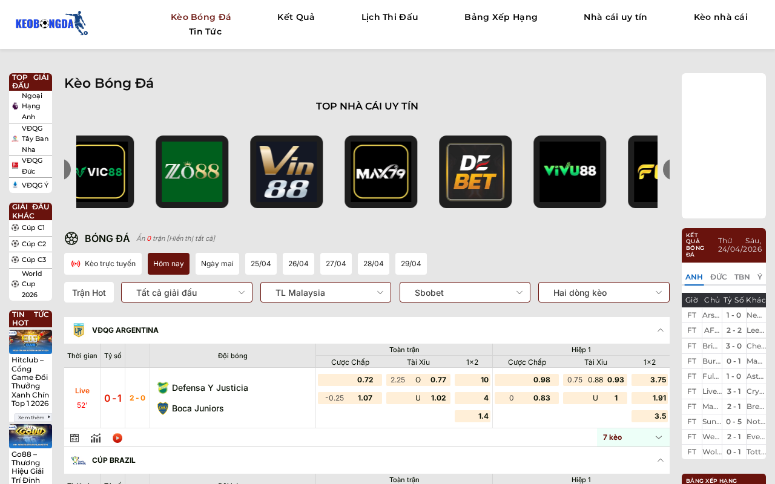The width and height of the screenshot is (775, 484).
Task: Switch results panel to the TBN tab
Action: 742,277
